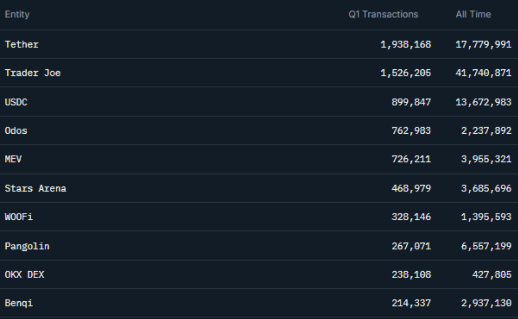Open the MEV entity entry
The height and width of the screenshot is (319, 518).
pyautogui.click(x=13, y=159)
